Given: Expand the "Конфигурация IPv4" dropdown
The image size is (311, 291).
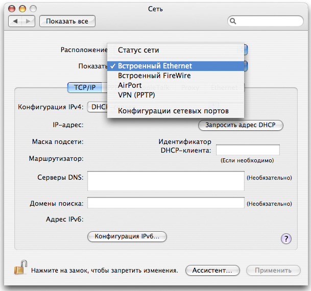Looking at the screenshot, I should click(97, 107).
